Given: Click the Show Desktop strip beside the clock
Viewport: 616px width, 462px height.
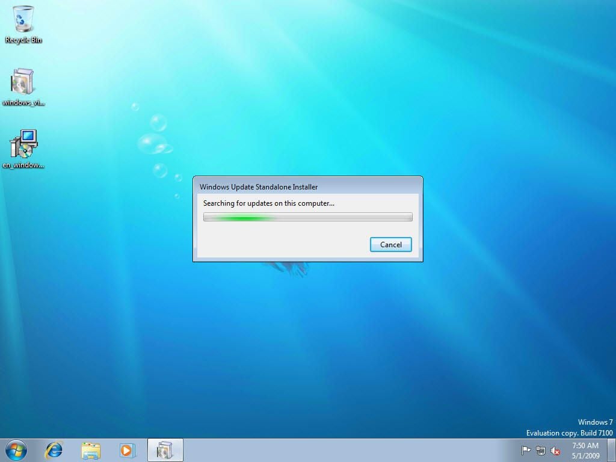Looking at the screenshot, I should pos(611,451).
